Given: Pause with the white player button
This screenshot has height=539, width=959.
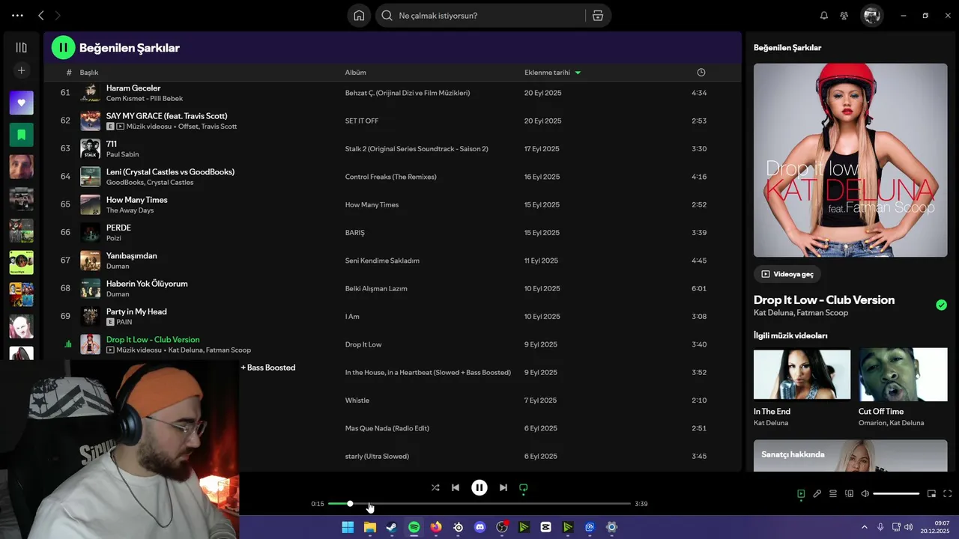Looking at the screenshot, I should click(x=479, y=487).
